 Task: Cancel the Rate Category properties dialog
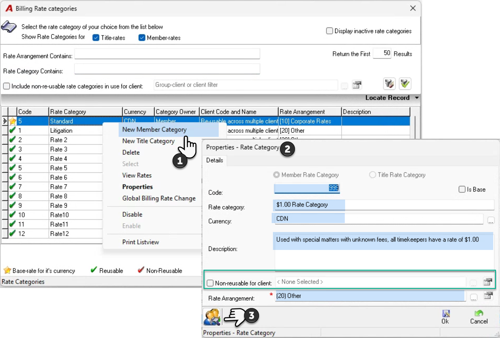479,317
